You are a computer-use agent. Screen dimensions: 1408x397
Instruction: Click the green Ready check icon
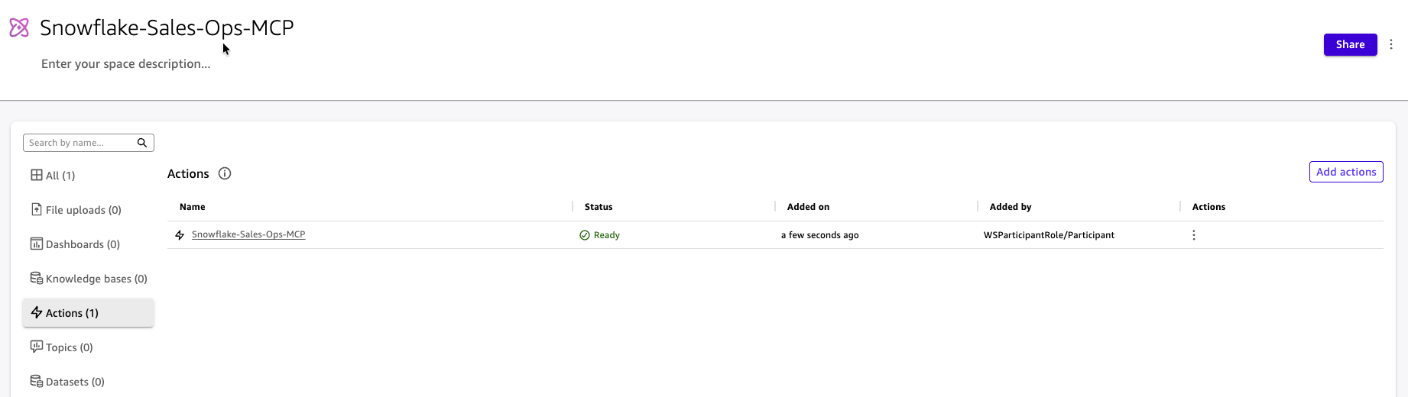pos(585,235)
